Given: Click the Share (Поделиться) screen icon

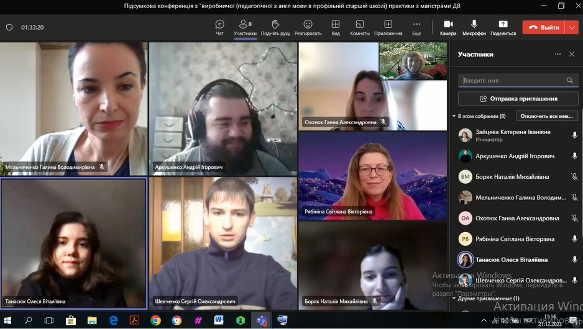Looking at the screenshot, I should point(503,27).
